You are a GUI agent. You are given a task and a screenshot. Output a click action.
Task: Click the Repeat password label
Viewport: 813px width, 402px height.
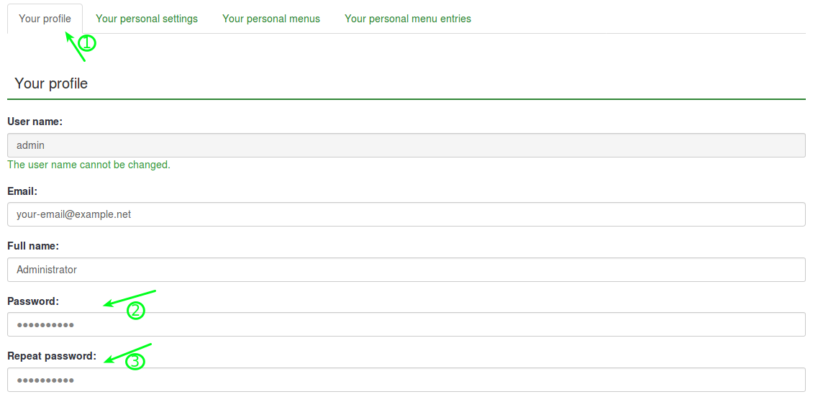[x=52, y=356]
